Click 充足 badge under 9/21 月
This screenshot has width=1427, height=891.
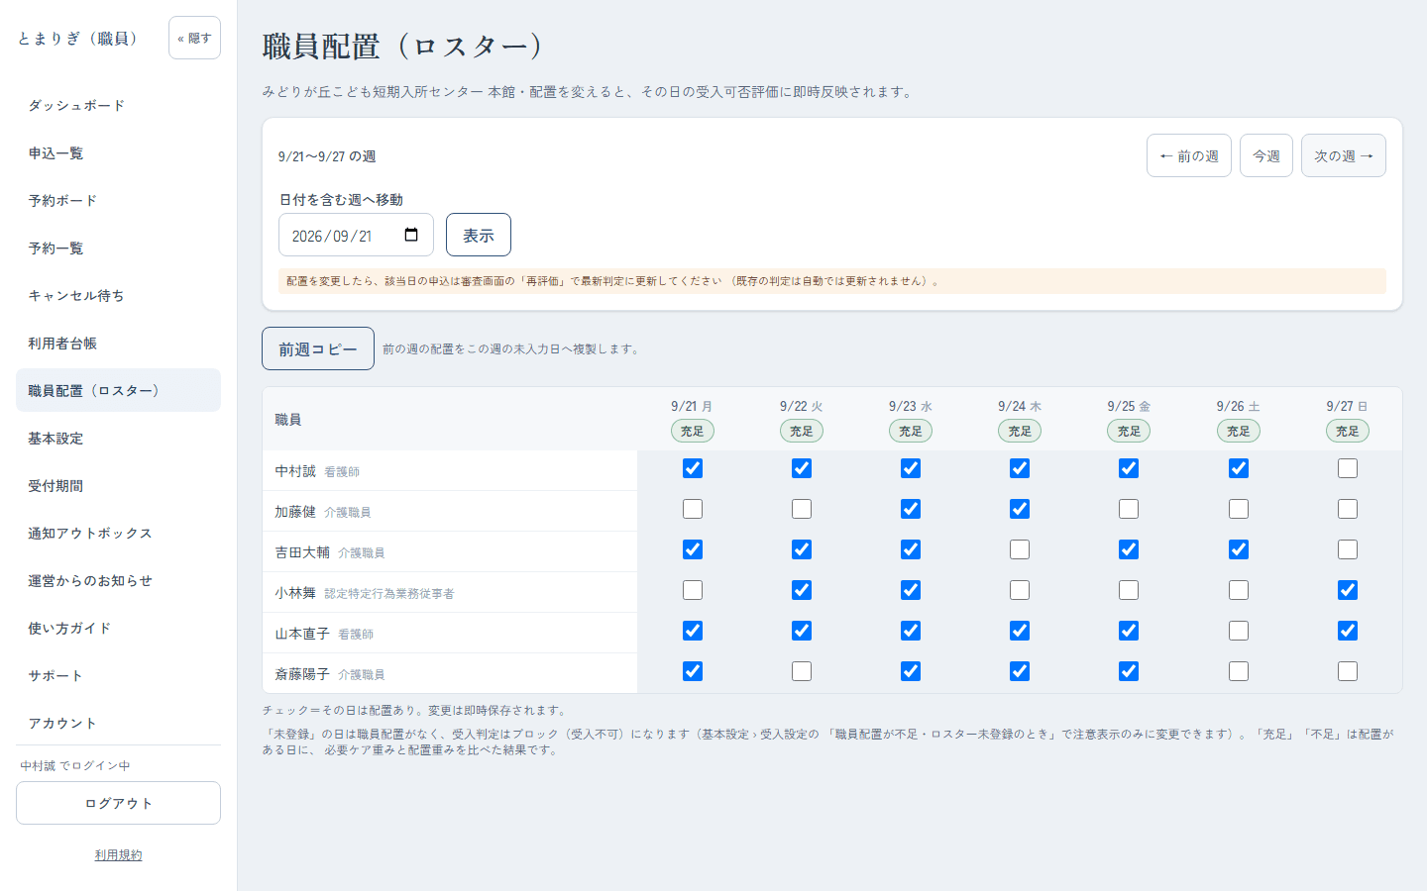[693, 431]
